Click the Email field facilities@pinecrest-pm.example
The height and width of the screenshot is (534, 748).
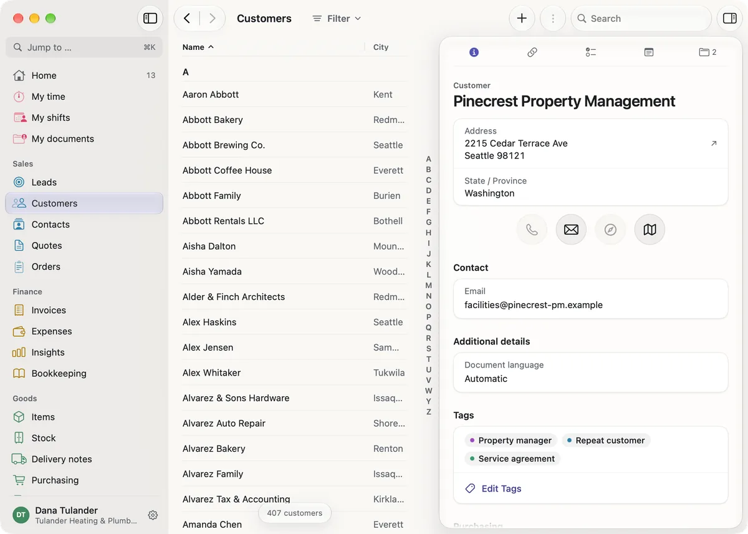(590, 299)
